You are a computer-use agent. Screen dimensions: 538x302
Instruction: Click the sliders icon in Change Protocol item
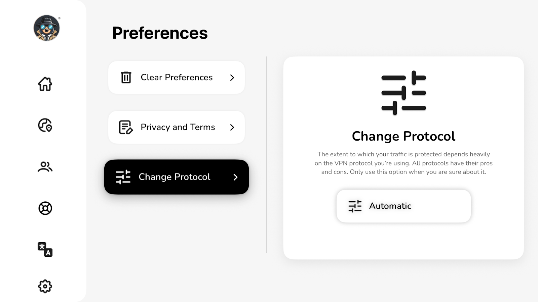[x=123, y=177]
